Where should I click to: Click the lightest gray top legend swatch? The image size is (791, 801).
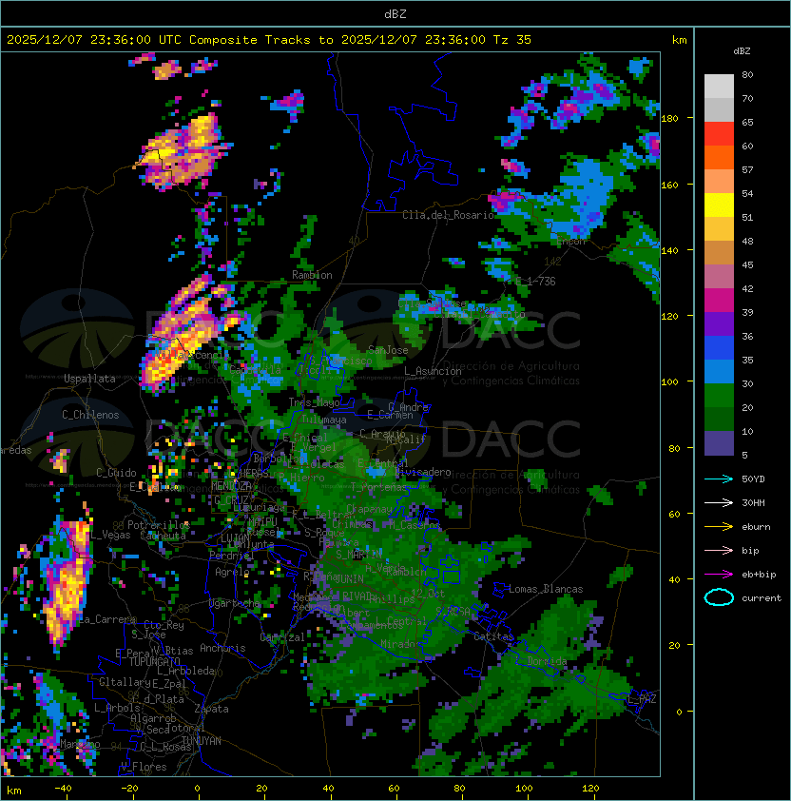(x=719, y=87)
